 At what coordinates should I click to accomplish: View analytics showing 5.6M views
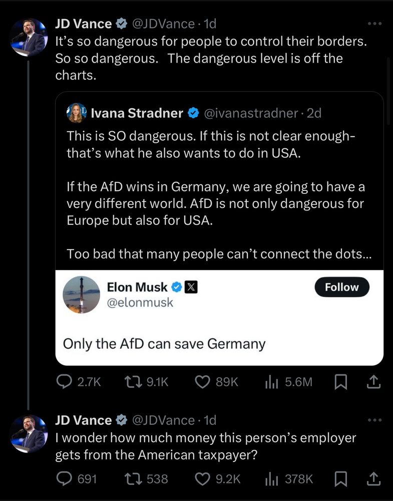(288, 382)
